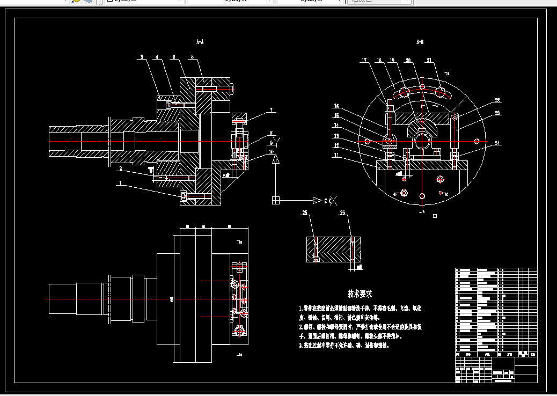Click part number 14 label
Viewport: 557px width, 396px height.
click(x=336, y=125)
